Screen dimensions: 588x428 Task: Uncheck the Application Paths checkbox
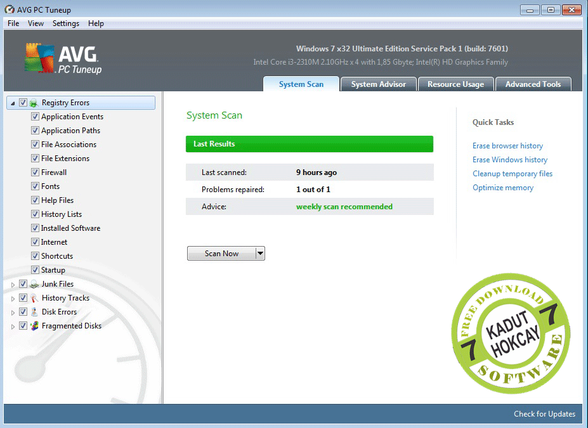[35, 130]
